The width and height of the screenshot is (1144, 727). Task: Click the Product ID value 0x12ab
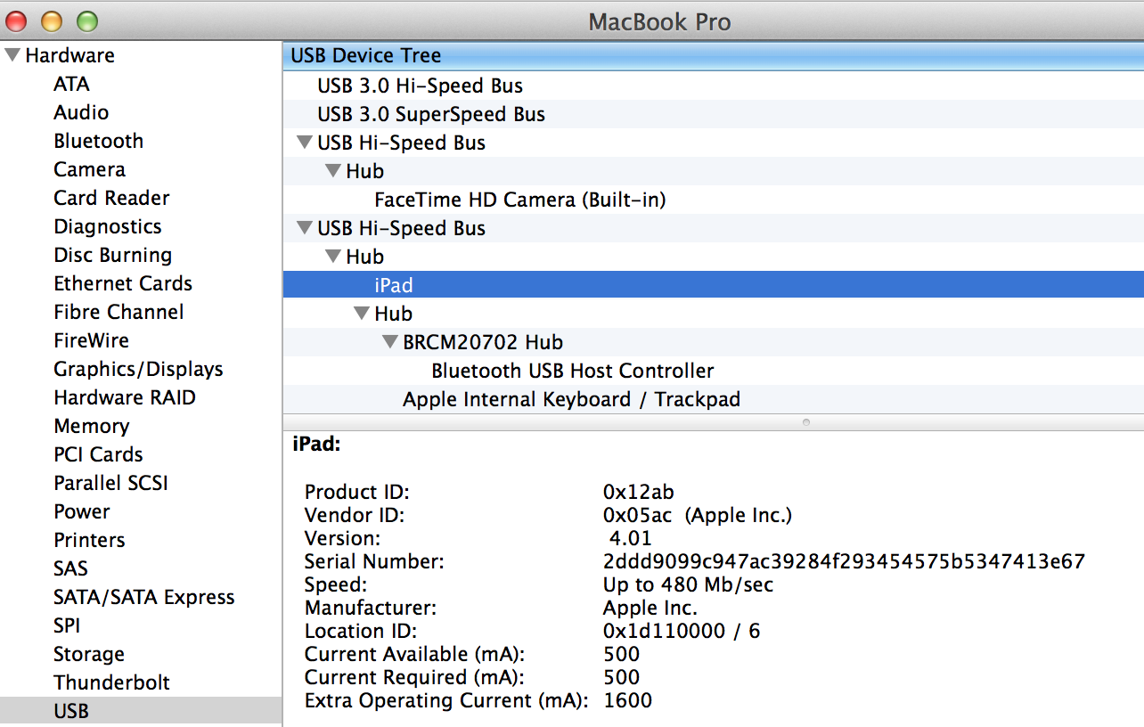click(639, 492)
